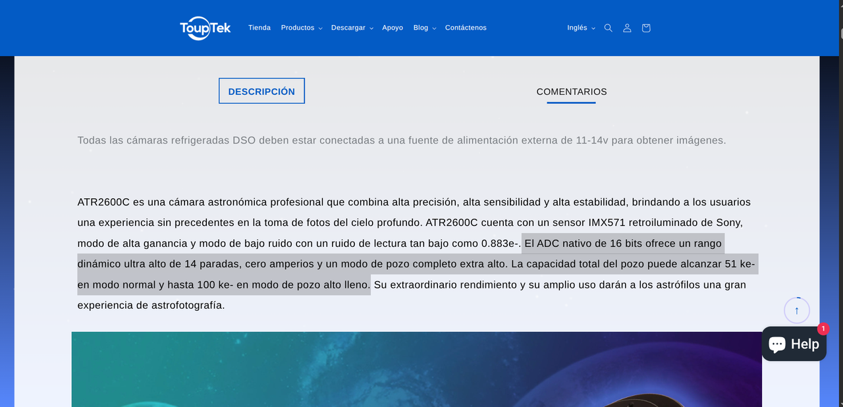Open the shopping cart icon
This screenshot has width=843, height=407.
point(646,28)
